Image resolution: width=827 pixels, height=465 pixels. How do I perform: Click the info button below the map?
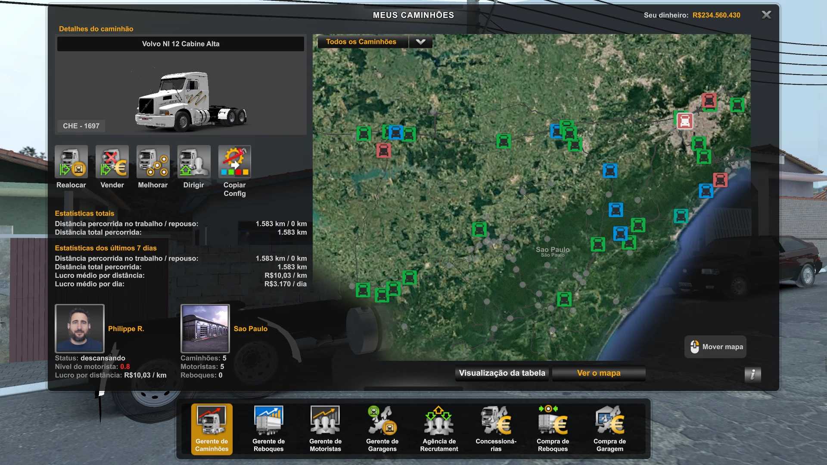pos(752,374)
